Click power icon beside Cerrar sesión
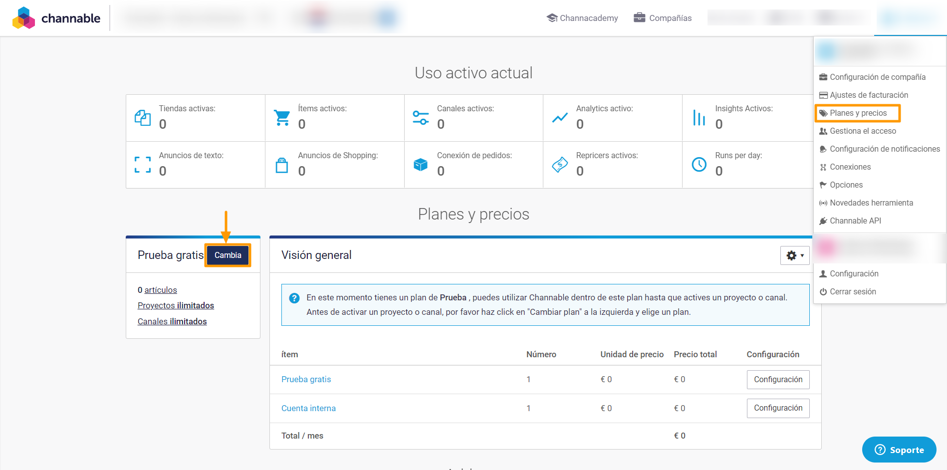 (x=823, y=292)
